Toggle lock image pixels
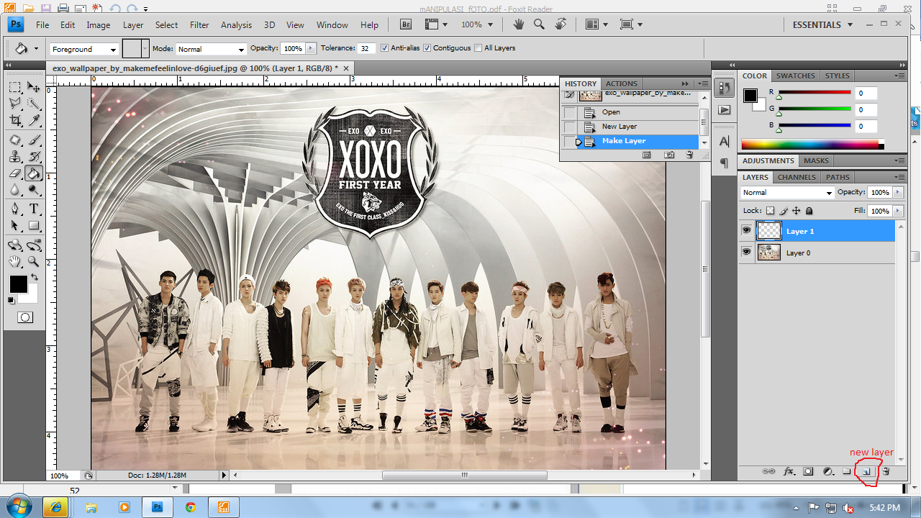921x518 pixels. click(x=784, y=211)
